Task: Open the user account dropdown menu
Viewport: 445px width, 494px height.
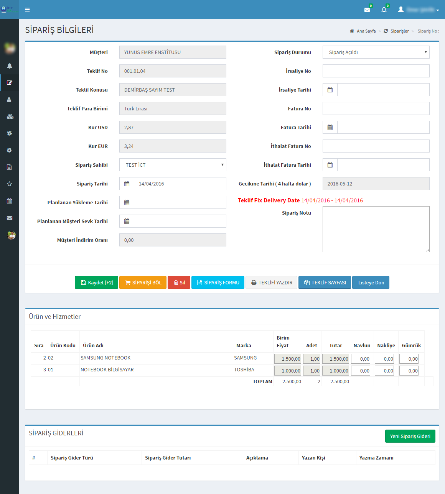Action: 419,10
